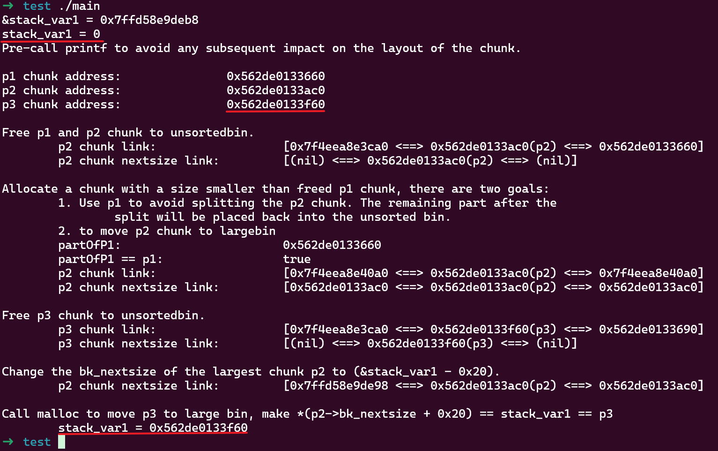This screenshot has width=718, height=451.
Task: Click the "Pre-call printf" message line
Action: tap(261, 48)
